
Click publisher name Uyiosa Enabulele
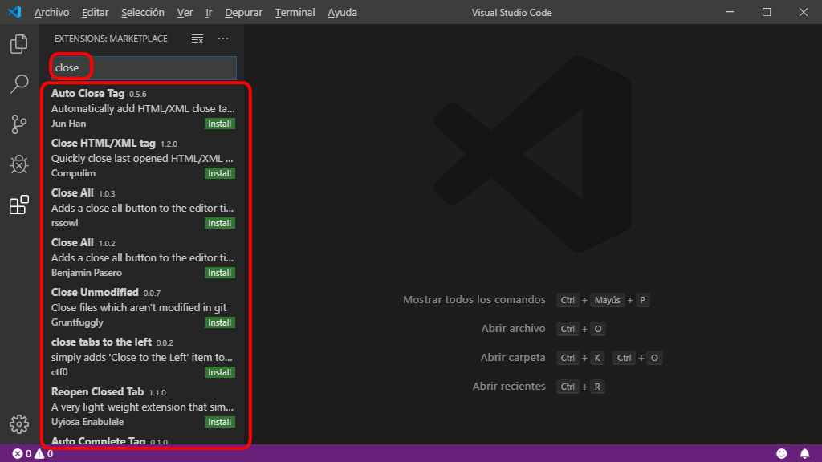87,422
